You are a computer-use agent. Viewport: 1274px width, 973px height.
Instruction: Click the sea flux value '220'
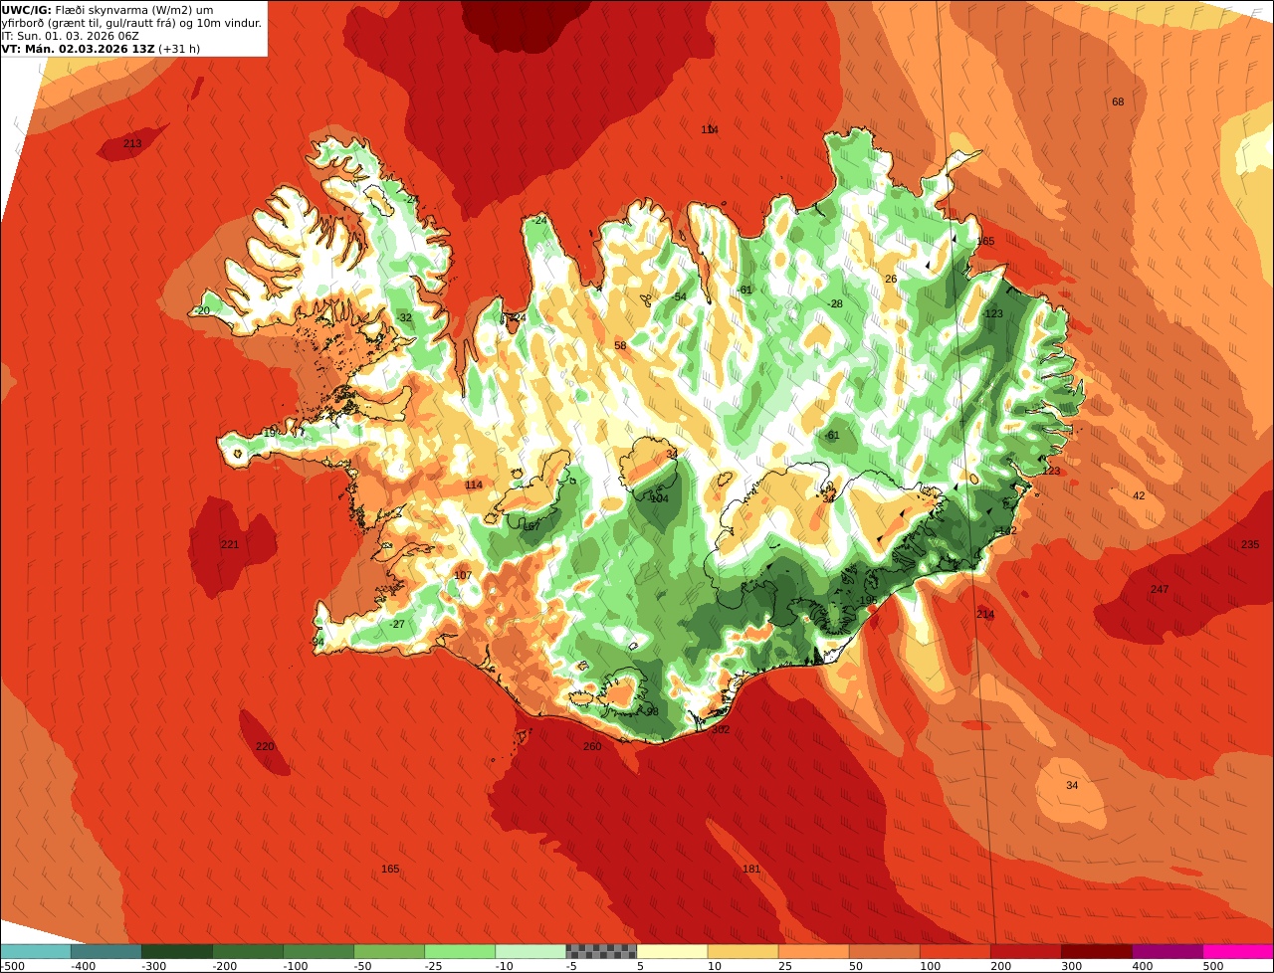tap(264, 747)
